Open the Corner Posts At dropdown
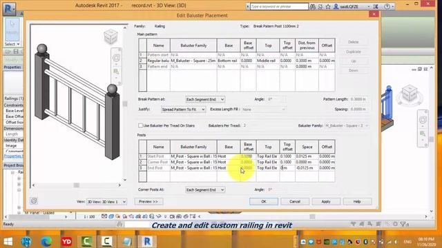Screen dimensions: 442x248 click(x=205, y=190)
